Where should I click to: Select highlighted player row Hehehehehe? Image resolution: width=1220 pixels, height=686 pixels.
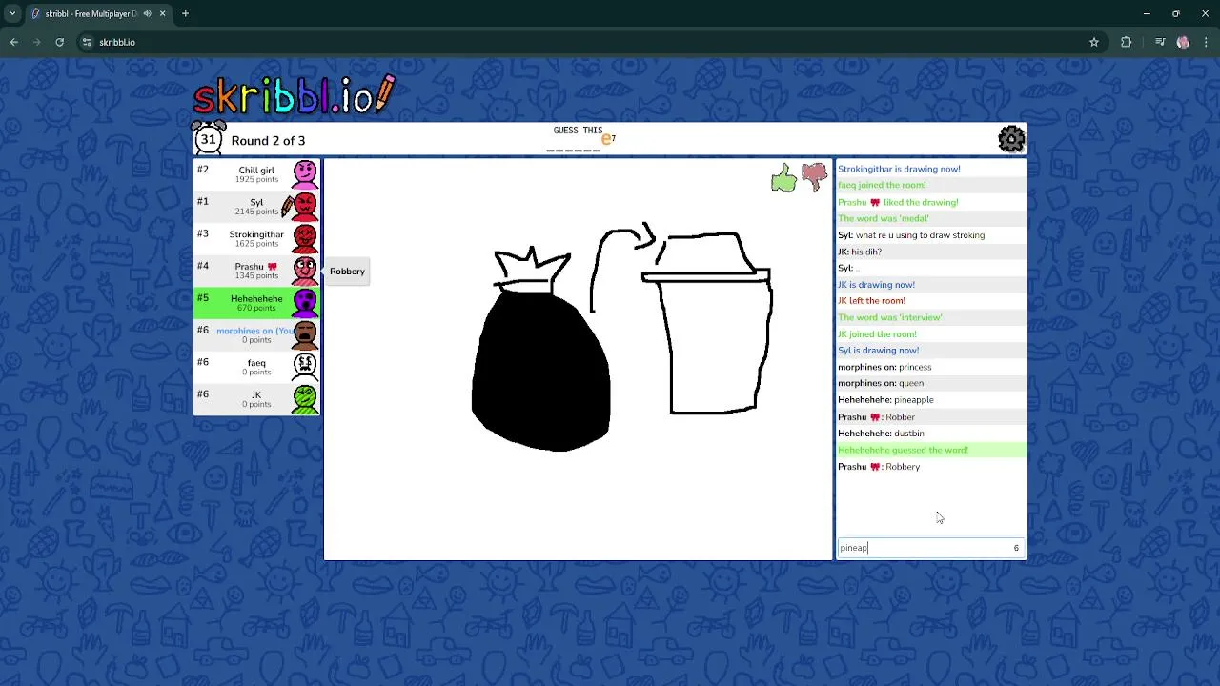point(256,303)
